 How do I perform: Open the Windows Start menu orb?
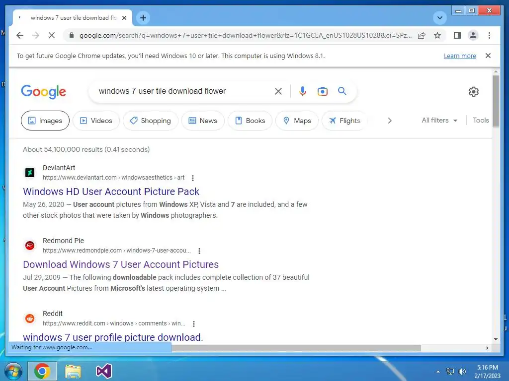(13, 371)
